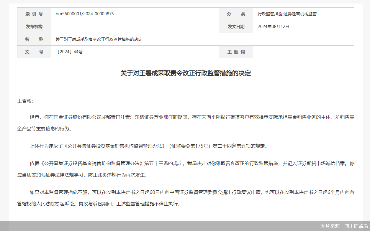Screen dimensions: 370x231
Task: Select the date 2024年08月12日
Action: 274,27
